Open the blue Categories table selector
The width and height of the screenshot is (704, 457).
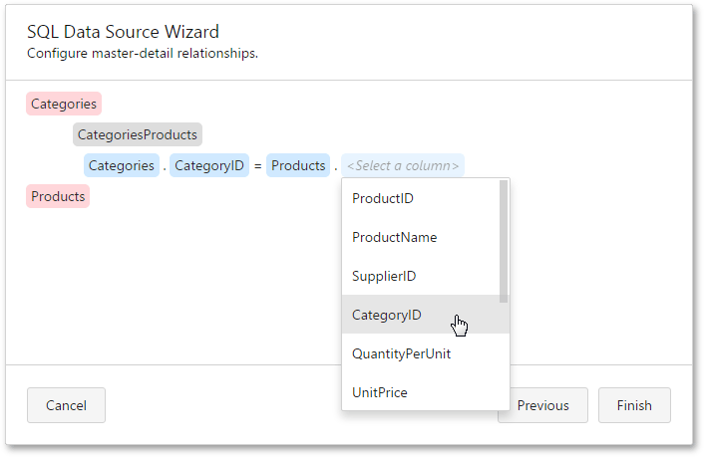(x=121, y=165)
